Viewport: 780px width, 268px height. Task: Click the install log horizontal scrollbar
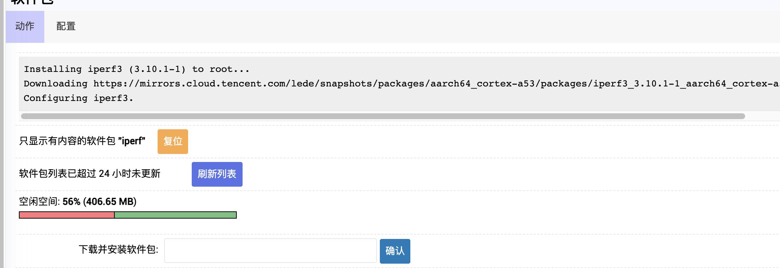pyautogui.click(x=383, y=116)
